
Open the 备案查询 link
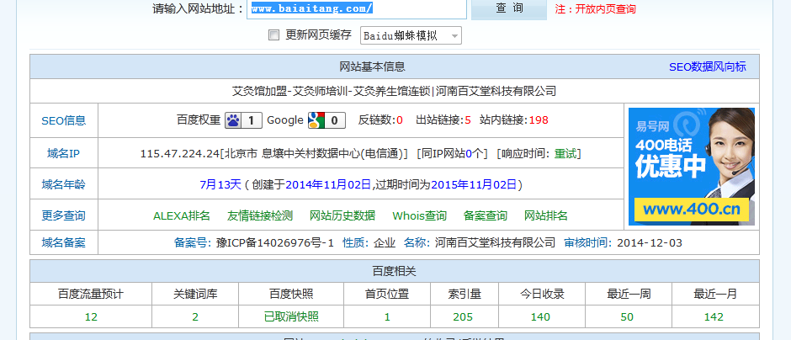click(486, 215)
